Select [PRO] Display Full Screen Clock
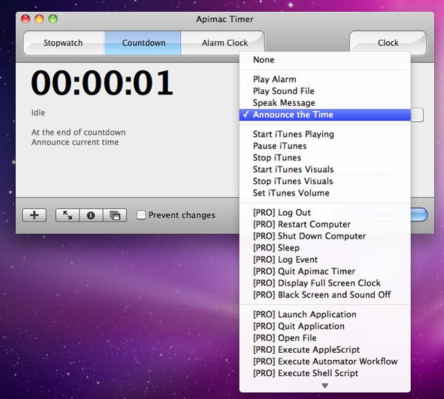The image size is (444, 399). 325,283
